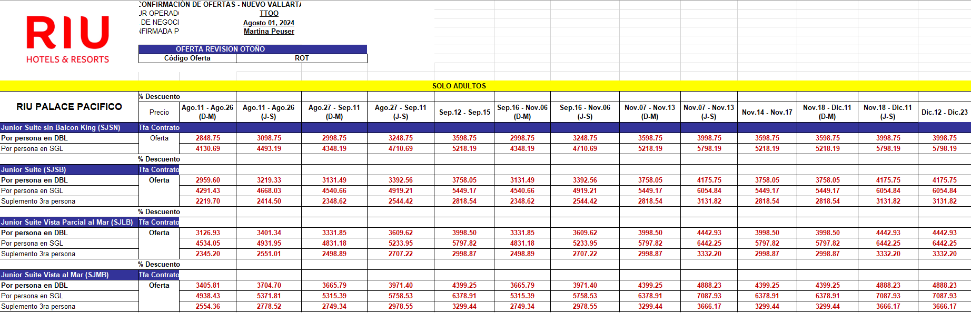Viewport: 971px width, 313px height.
Task: Click the value 4938.43
Action: (208, 296)
